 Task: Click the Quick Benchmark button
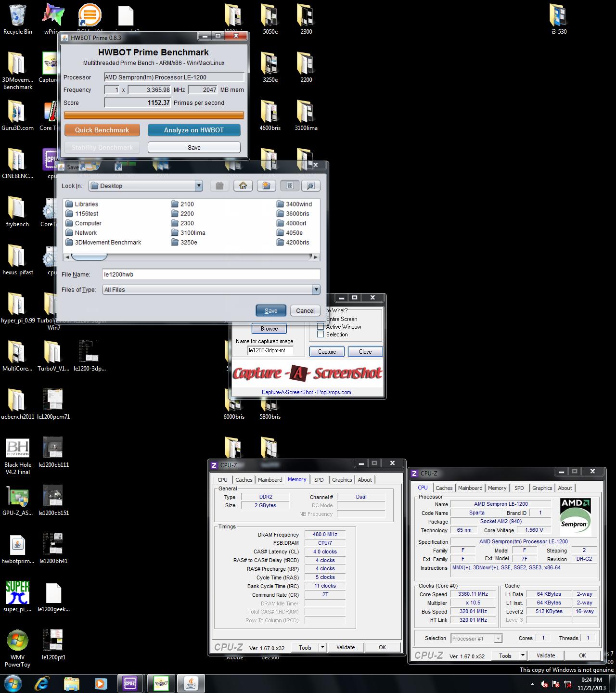102,130
